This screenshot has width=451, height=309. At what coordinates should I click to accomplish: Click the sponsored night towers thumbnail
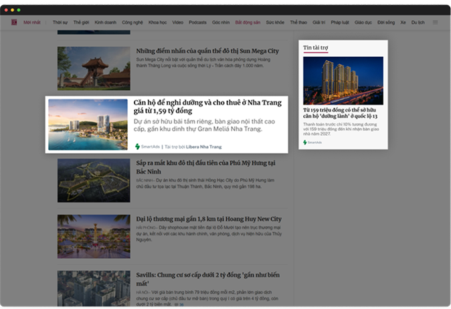click(x=343, y=81)
